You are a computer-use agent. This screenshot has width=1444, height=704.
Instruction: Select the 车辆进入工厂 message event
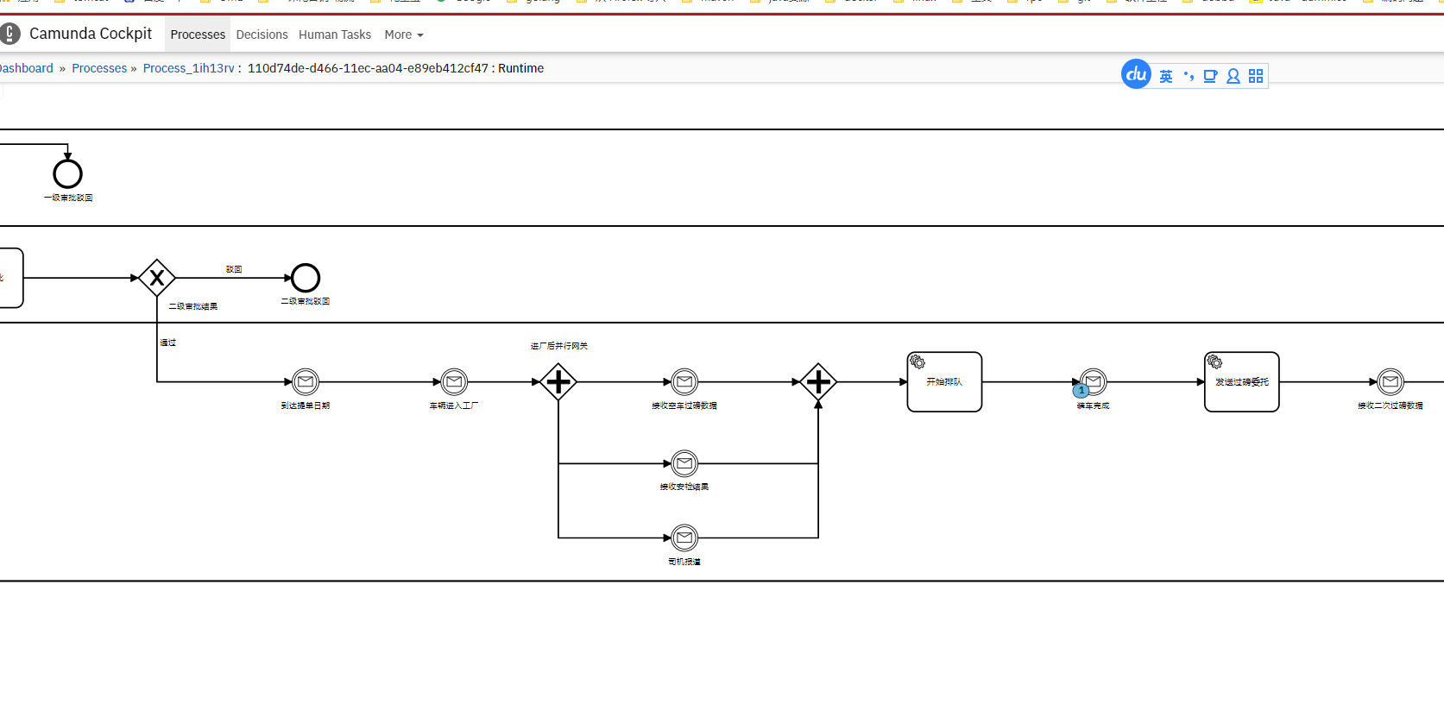pos(454,381)
